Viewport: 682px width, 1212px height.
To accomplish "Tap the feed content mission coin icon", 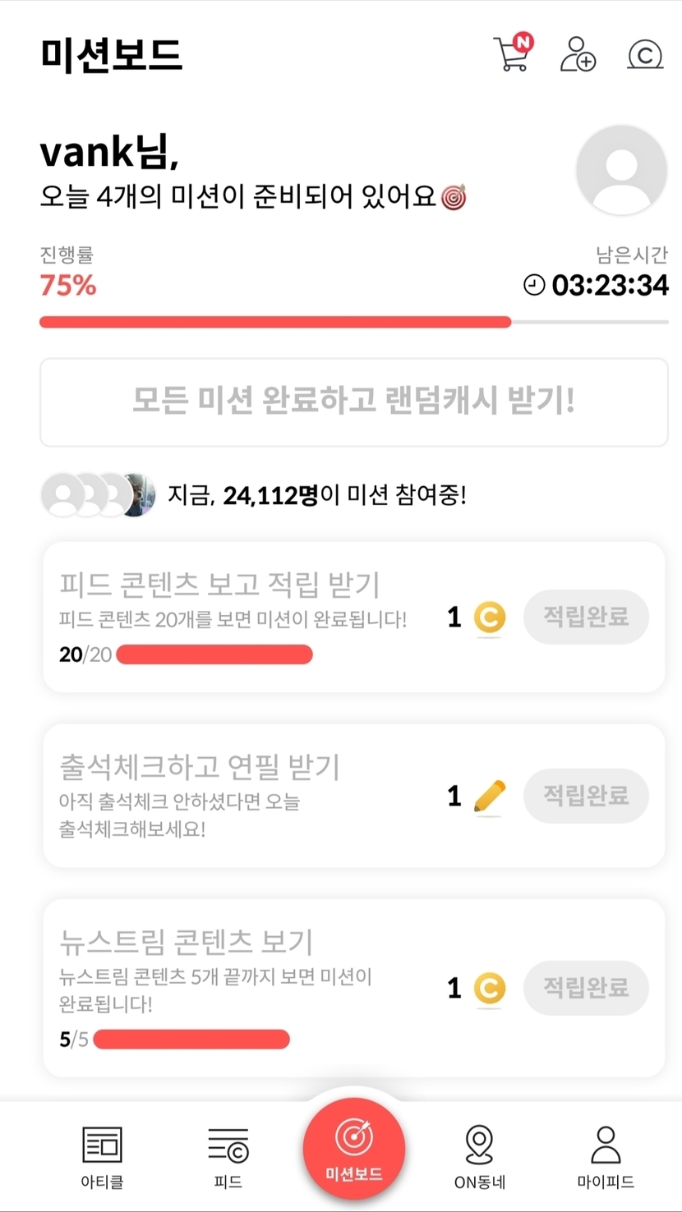I will 490,617.
